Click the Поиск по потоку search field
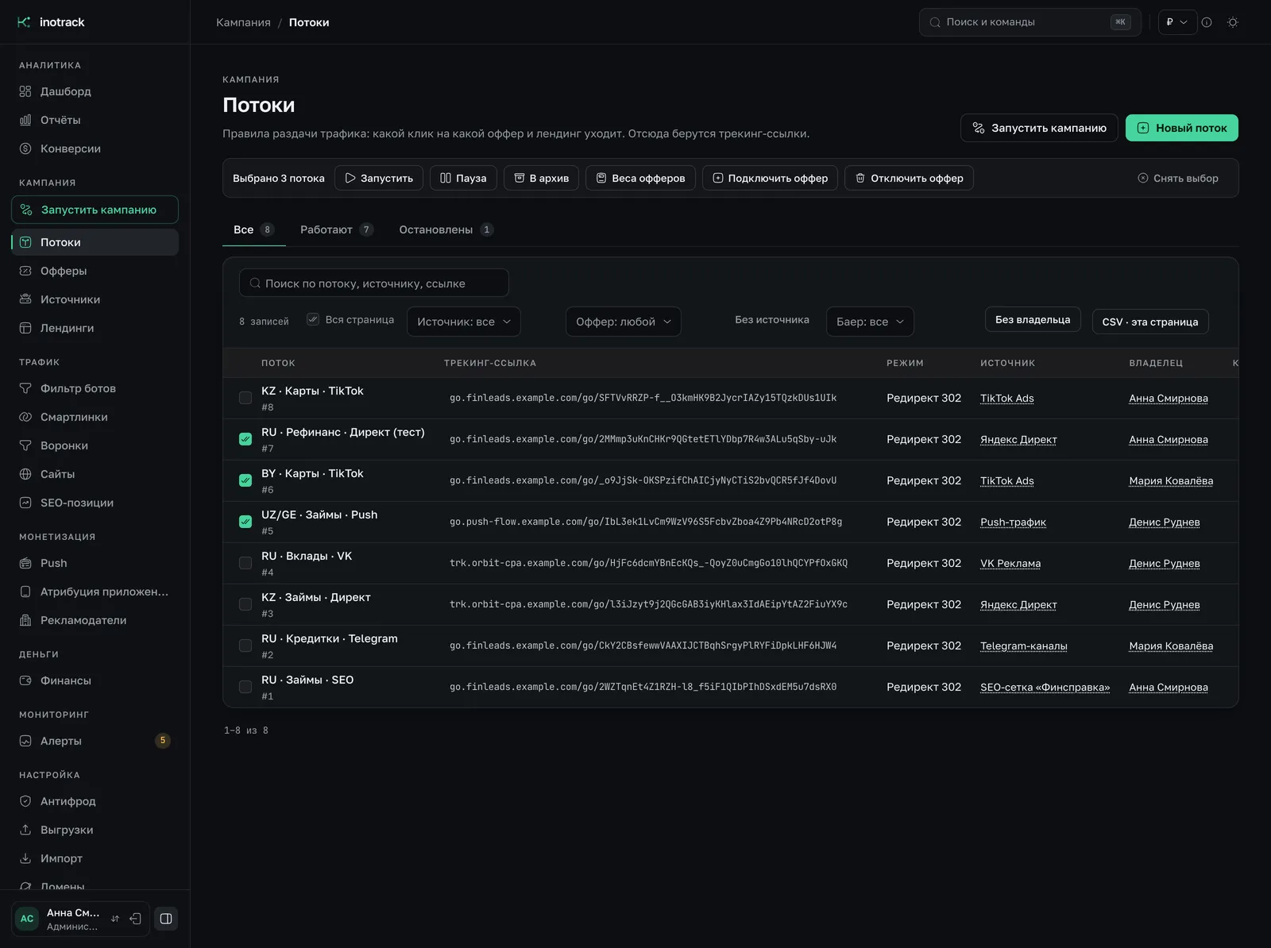1271x948 pixels. (x=374, y=283)
